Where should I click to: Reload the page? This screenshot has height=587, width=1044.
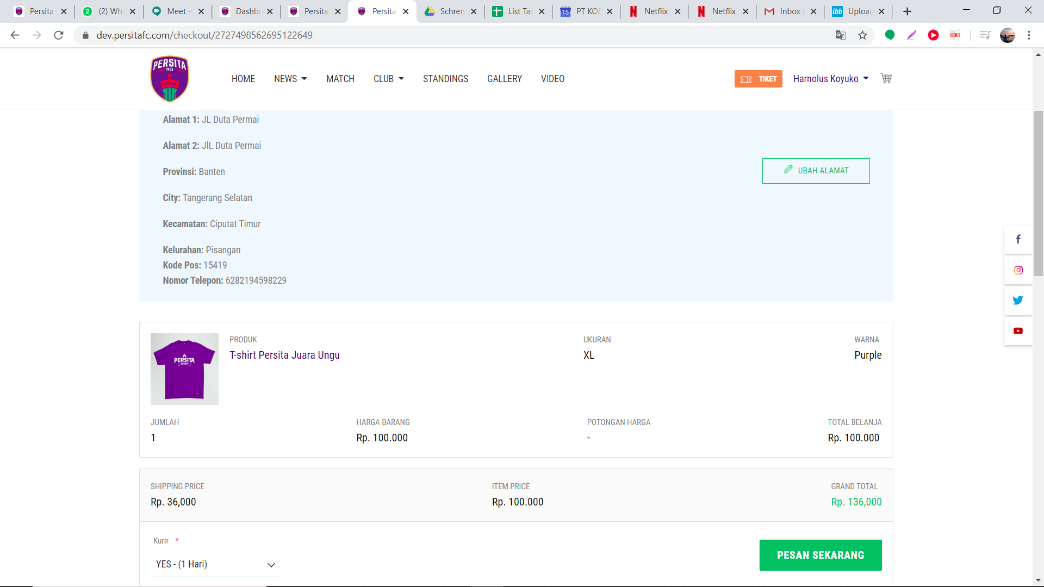[x=59, y=35]
